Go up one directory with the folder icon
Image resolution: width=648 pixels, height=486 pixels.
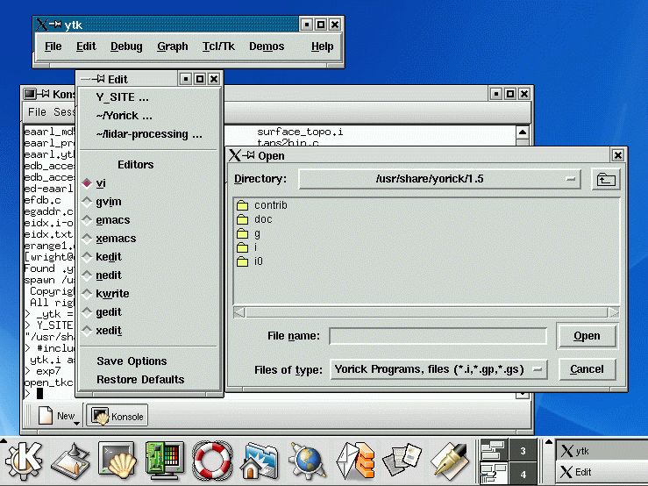[x=605, y=180]
